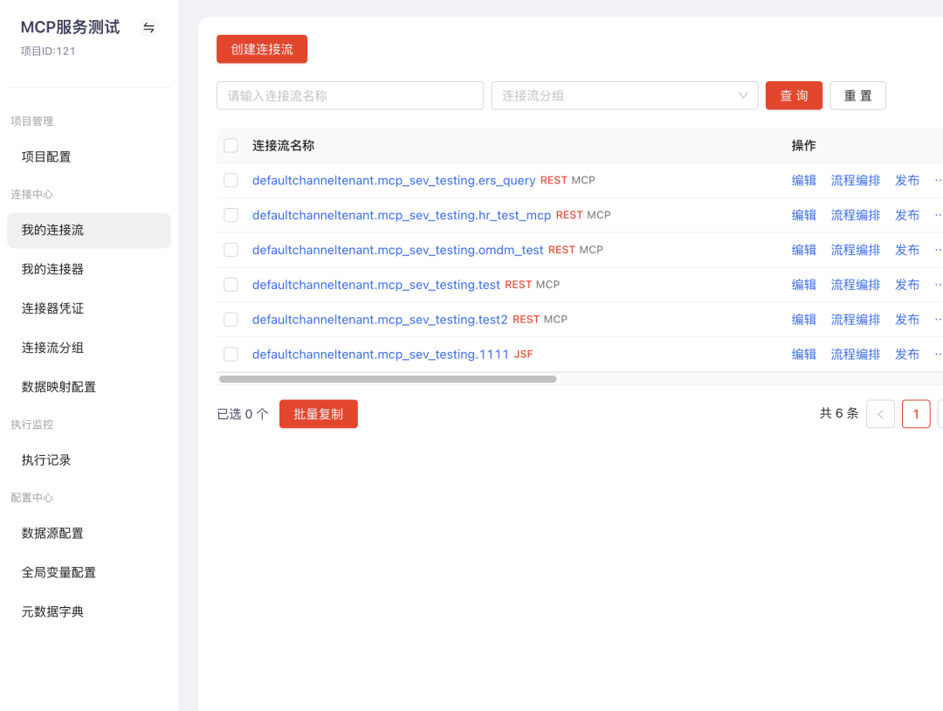943x711 pixels.
Task: Open more actions ellipsis for ers_query row
Action: 938,180
